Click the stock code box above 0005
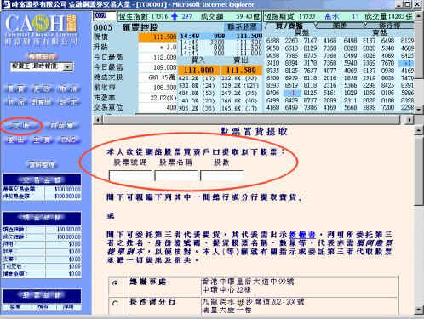The image size is (424, 319). coord(105,16)
